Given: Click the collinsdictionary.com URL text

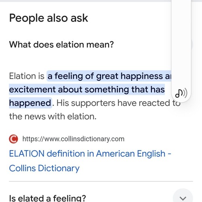Looking at the screenshot, I should [74, 139].
